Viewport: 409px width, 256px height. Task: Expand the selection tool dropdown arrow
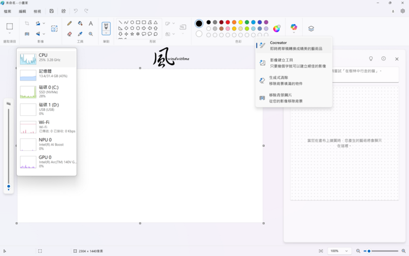(x=10, y=34)
